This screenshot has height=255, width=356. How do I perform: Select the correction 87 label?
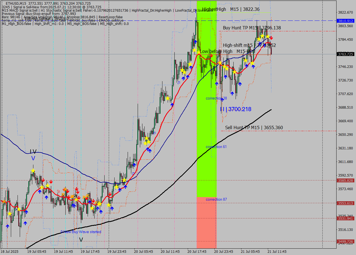(x=216, y=200)
